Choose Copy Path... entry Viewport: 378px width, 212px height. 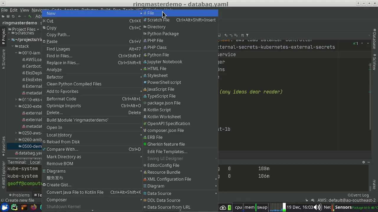pyautogui.click(x=92, y=35)
